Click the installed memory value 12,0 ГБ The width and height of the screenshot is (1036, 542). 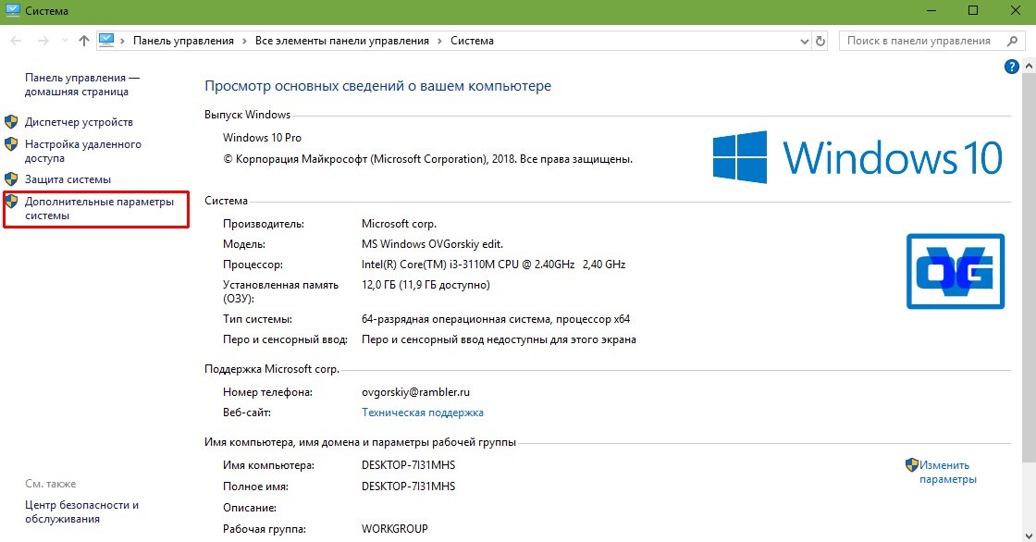425,285
